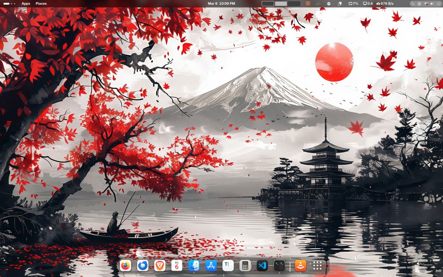The height and width of the screenshot is (277, 443).
Task: Click the network speed reading 678 B/s
Action: click(385, 3)
